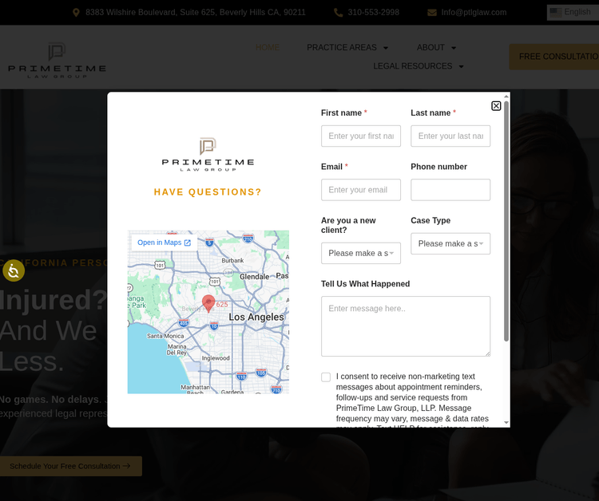Click the popup scrollbar down arrow
The height and width of the screenshot is (501, 599).
click(506, 422)
